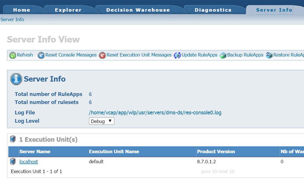Screen dimensions: 304x183
Task: Click the 1 Execution Unit(s) heading text
Action: point(48,140)
